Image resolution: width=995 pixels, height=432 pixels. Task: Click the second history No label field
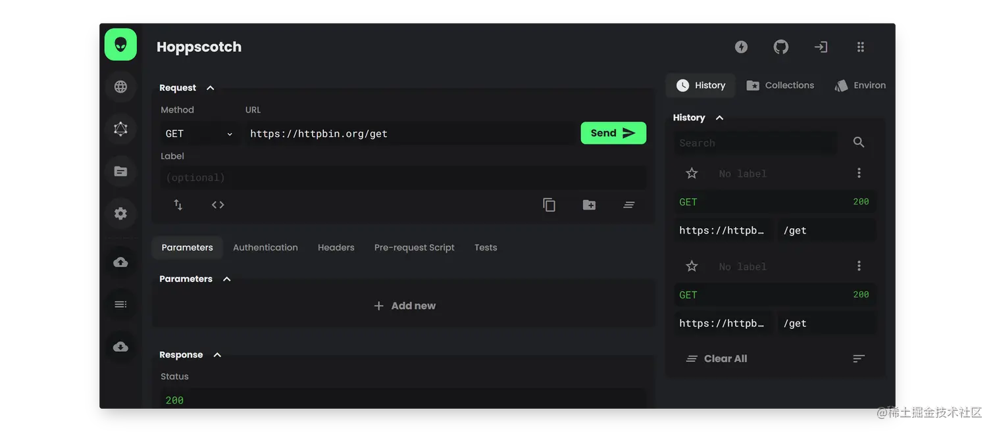point(775,266)
